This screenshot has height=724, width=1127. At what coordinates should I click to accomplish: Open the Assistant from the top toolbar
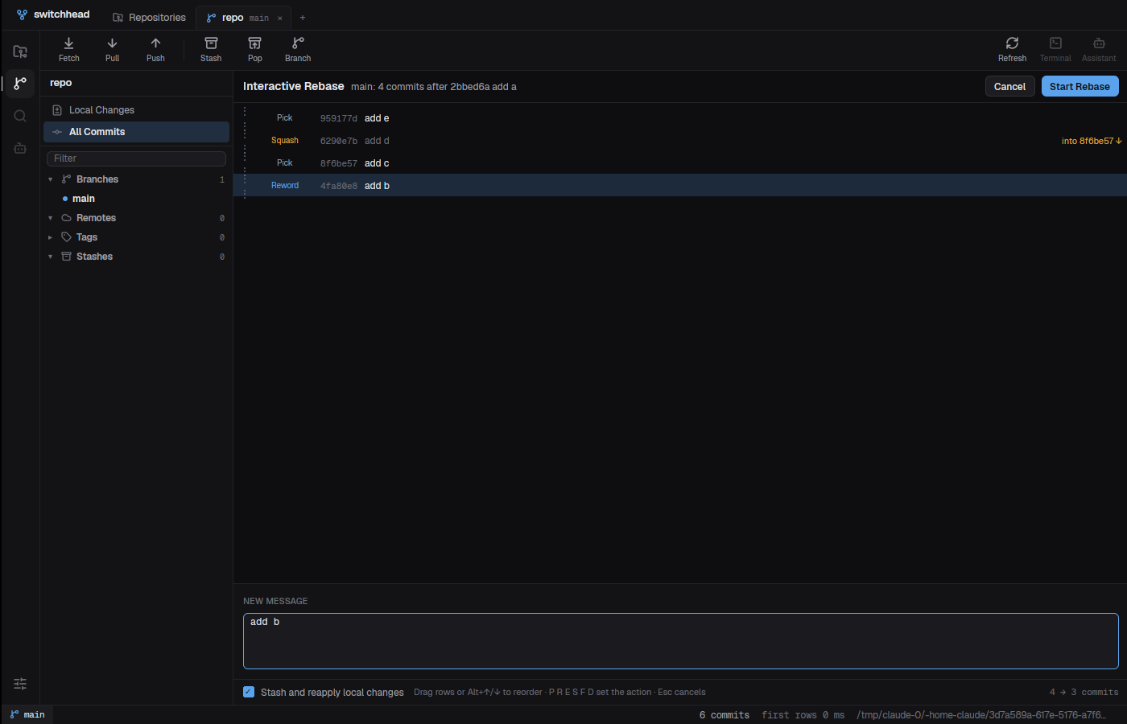[x=1099, y=49]
